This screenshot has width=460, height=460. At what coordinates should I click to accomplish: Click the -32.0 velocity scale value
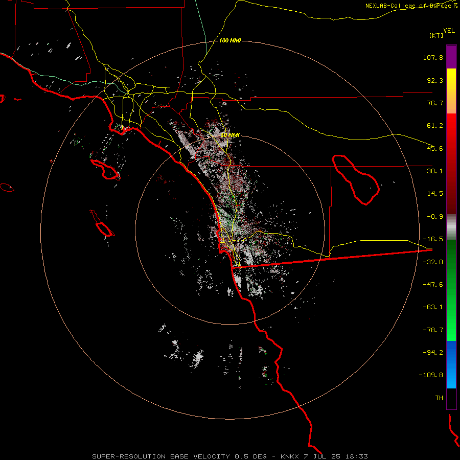coord(433,262)
